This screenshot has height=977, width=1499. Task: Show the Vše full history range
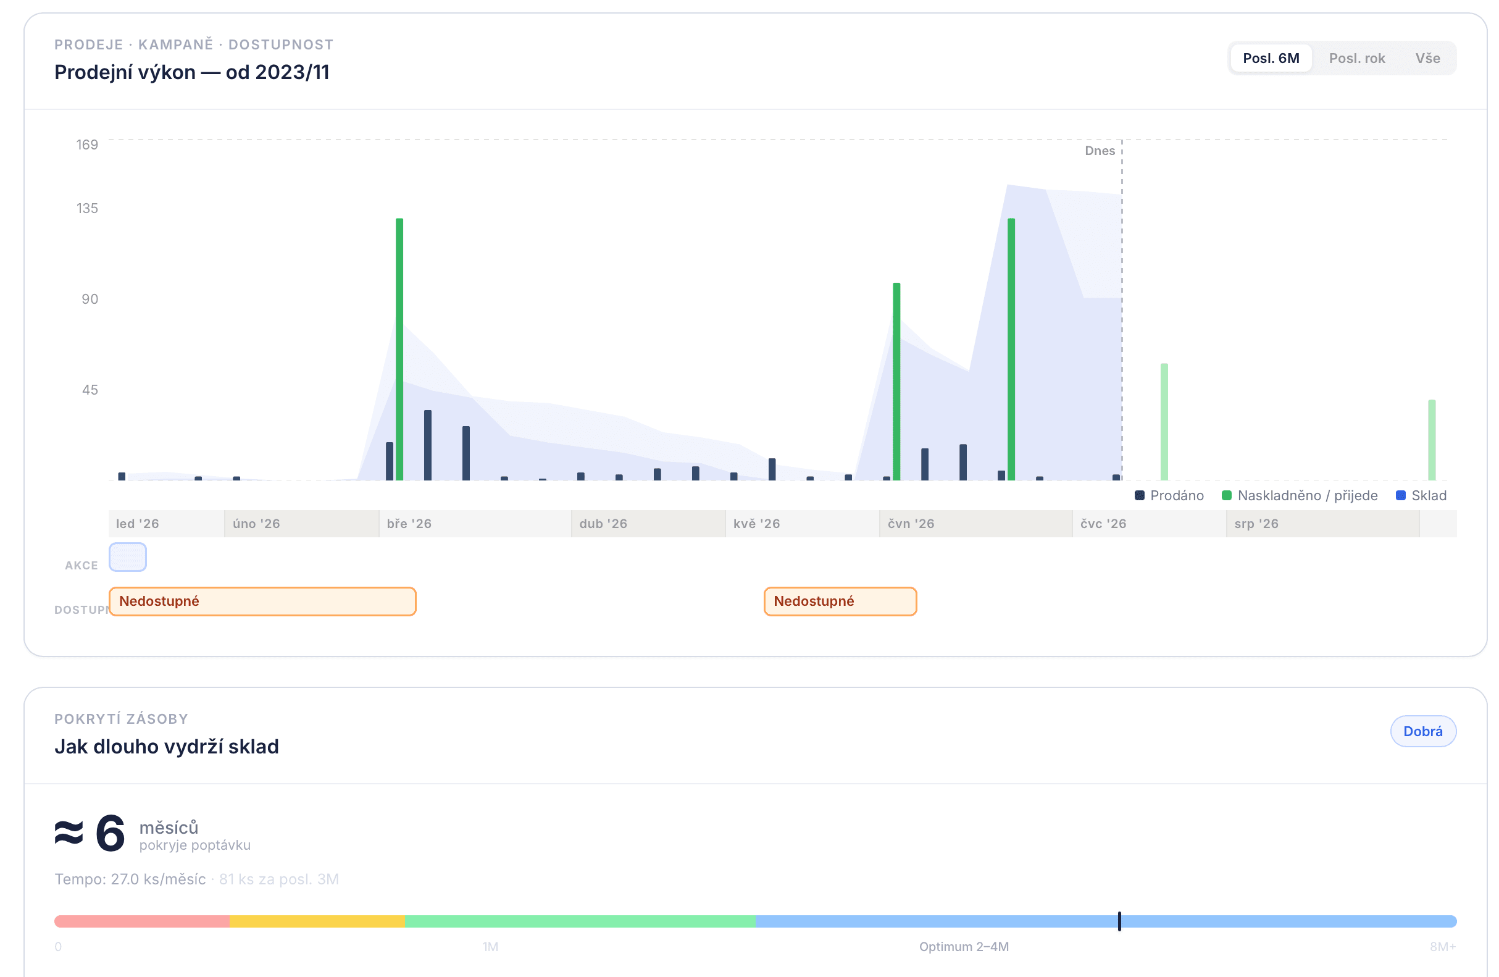click(1427, 58)
